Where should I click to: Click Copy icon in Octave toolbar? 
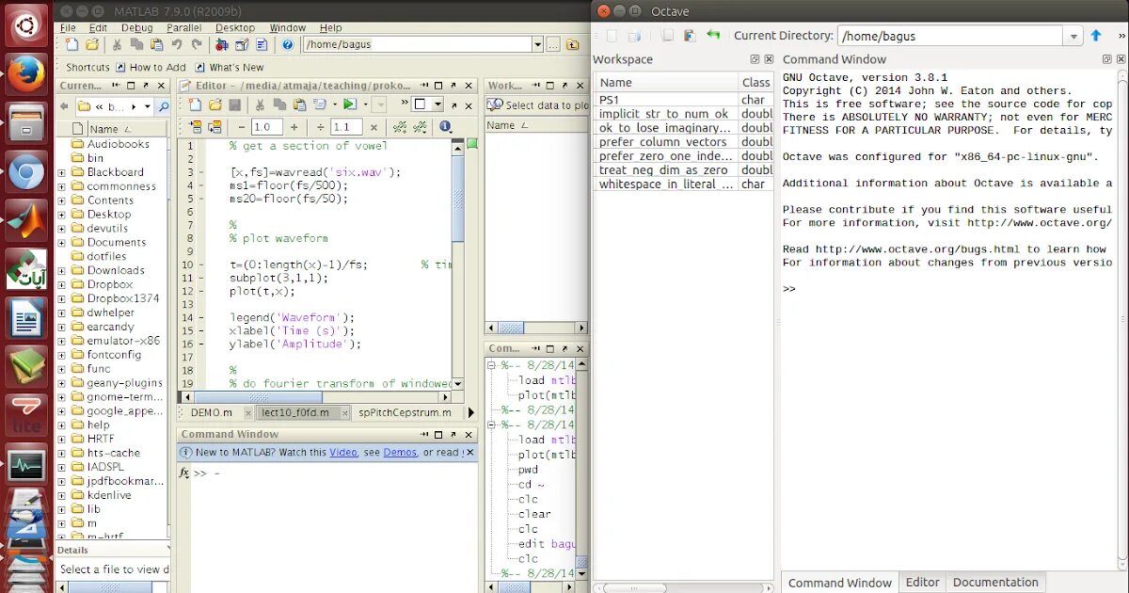(667, 36)
